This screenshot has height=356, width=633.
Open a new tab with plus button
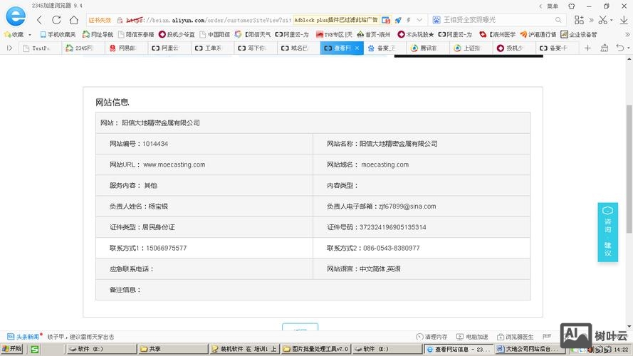tap(587, 48)
